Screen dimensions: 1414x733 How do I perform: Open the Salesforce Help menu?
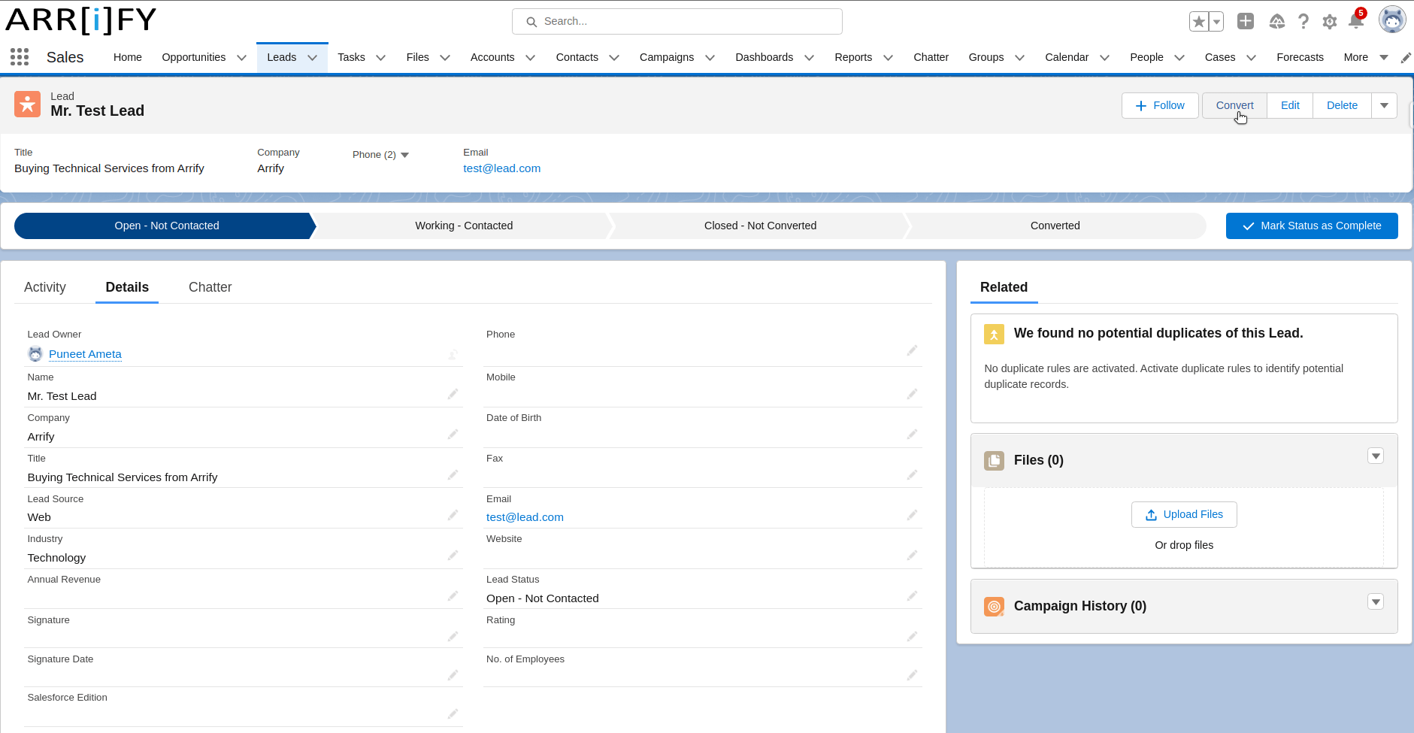[x=1303, y=21]
